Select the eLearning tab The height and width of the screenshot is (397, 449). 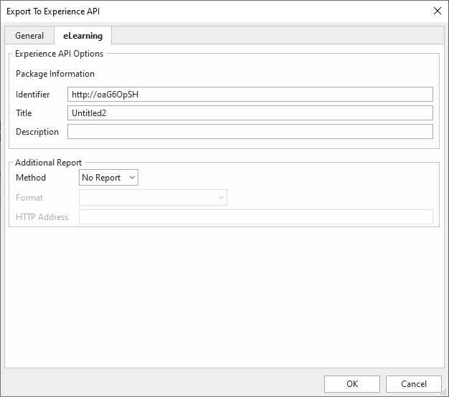(x=82, y=36)
